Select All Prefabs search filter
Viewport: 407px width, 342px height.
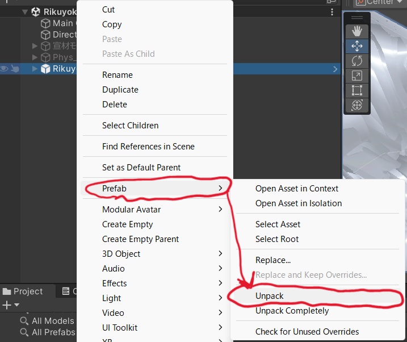(53, 332)
